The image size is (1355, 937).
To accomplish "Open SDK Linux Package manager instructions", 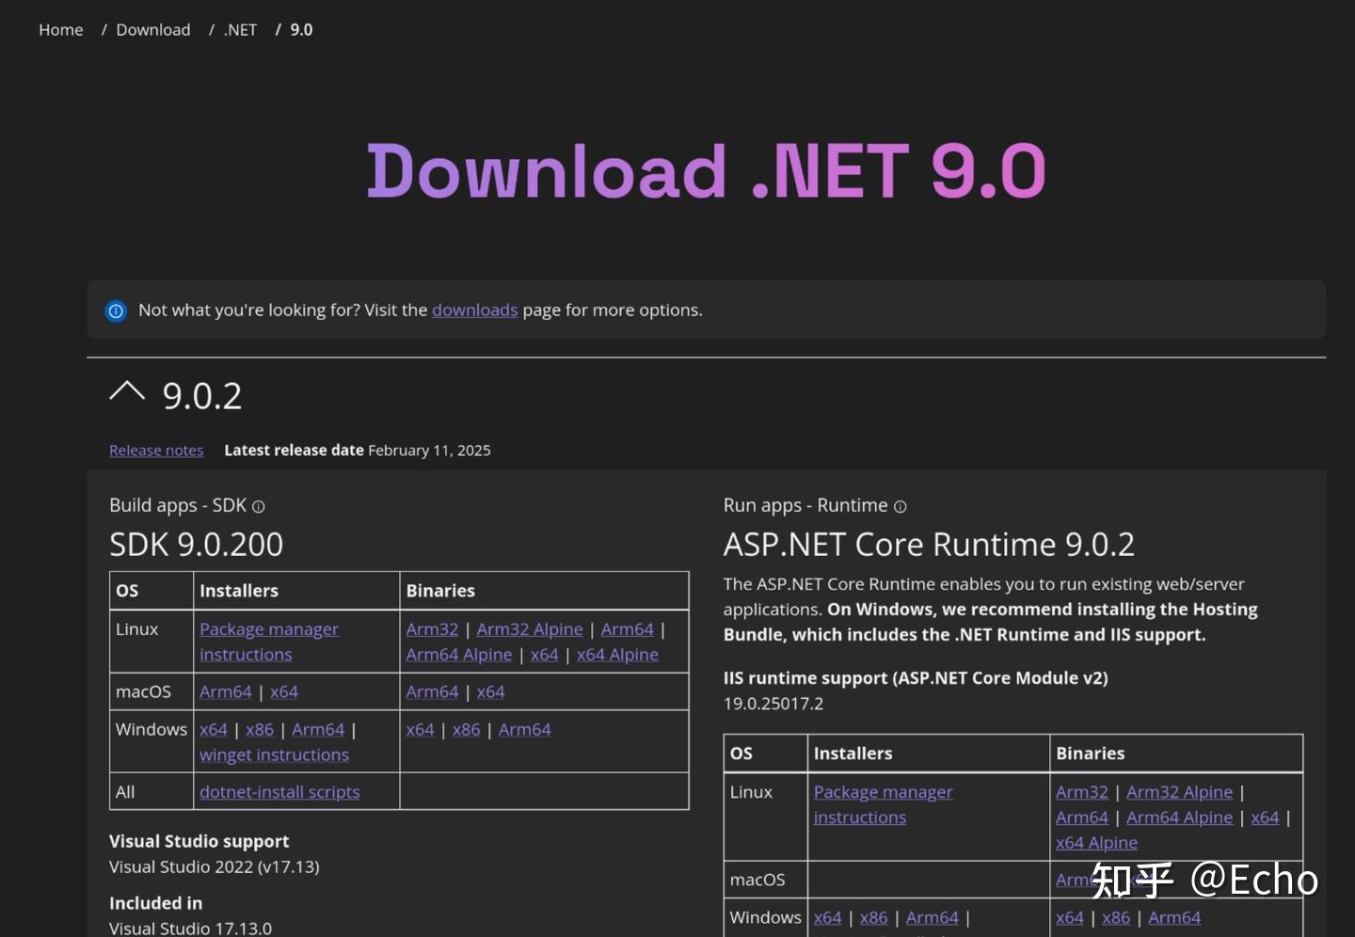I will (x=269, y=642).
